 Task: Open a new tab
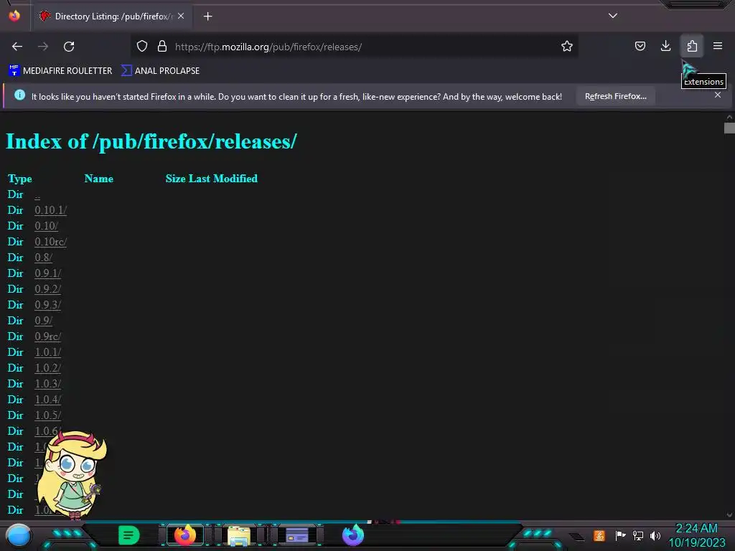point(207,17)
